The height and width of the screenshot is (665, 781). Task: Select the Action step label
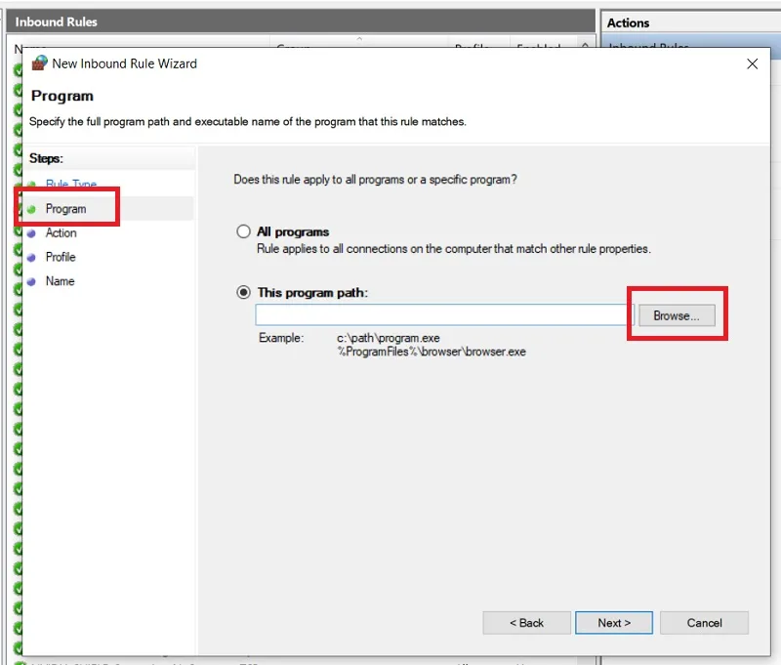[61, 232]
